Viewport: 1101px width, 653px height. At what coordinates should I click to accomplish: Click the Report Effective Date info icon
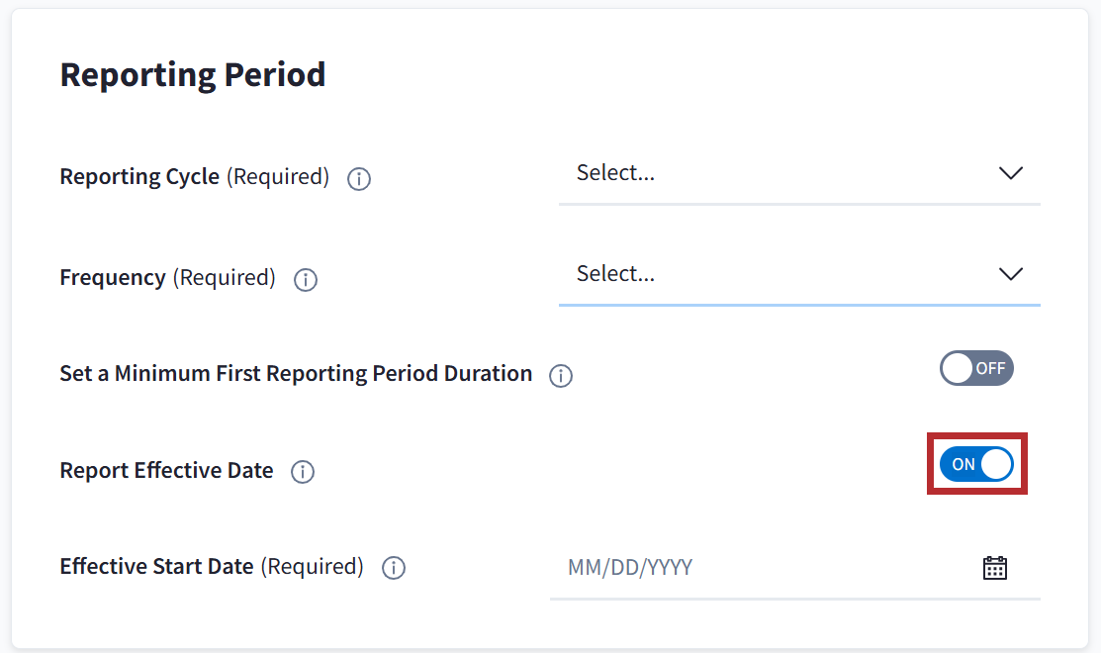[303, 472]
